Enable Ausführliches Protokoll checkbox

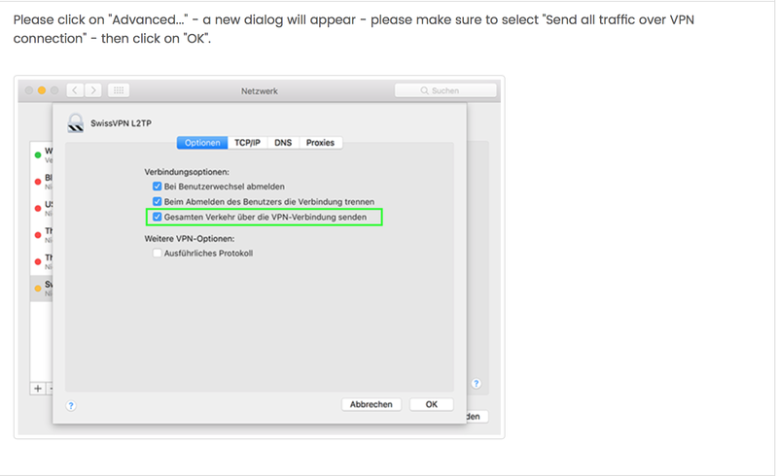(158, 253)
